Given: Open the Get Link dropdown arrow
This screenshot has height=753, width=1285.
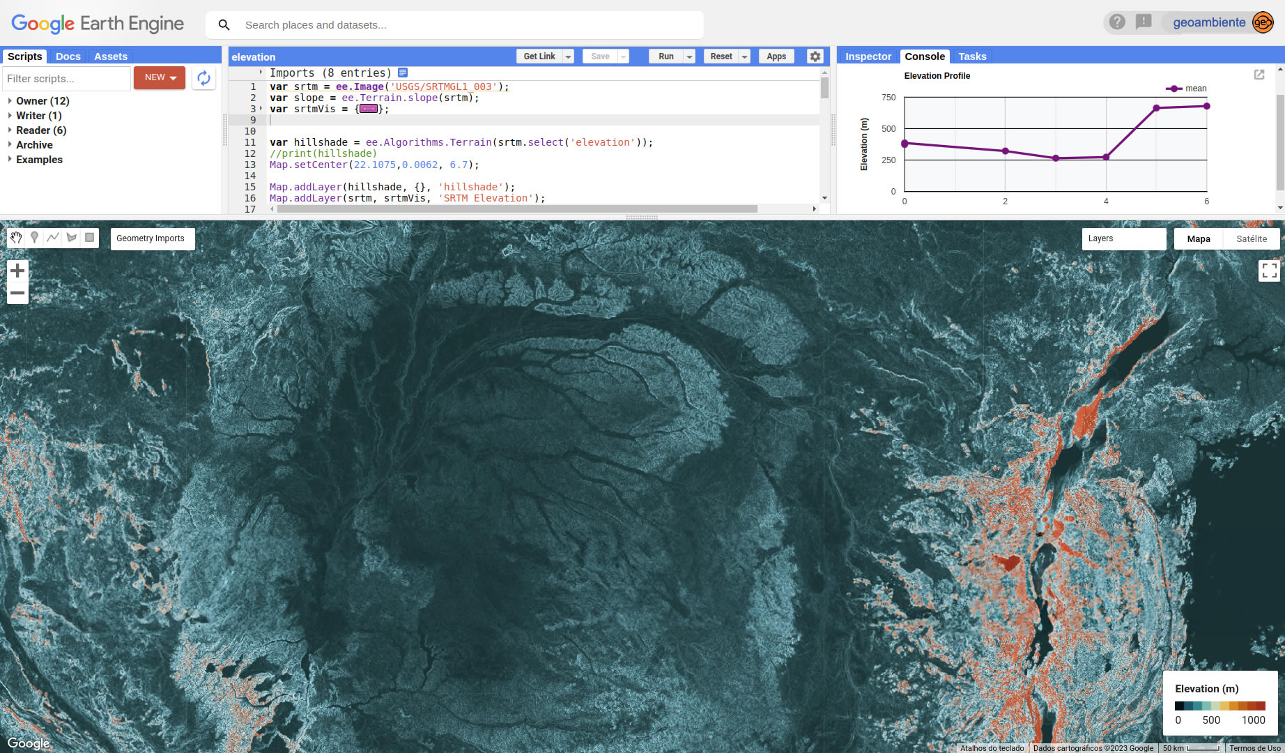Looking at the screenshot, I should pos(569,56).
